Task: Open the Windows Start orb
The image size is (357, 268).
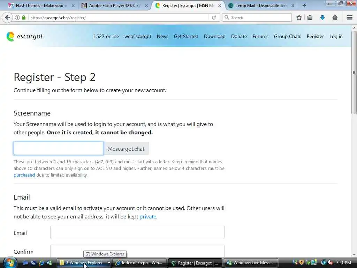Action: click(9, 263)
